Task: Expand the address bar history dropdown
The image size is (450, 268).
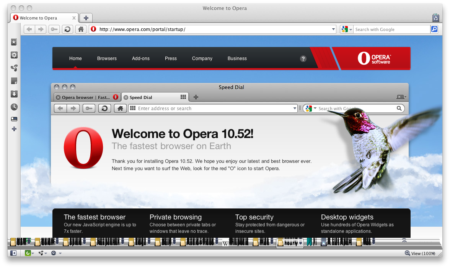Action: point(333,29)
